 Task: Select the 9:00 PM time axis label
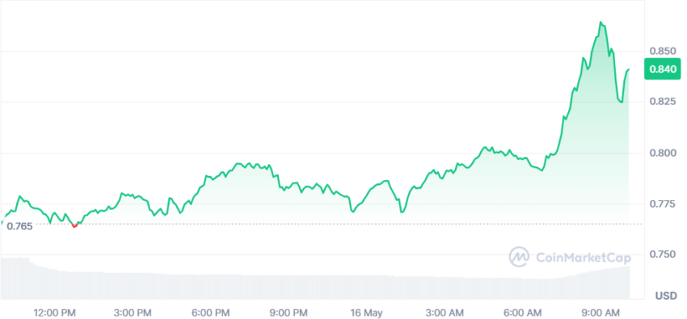click(x=288, y=313)
